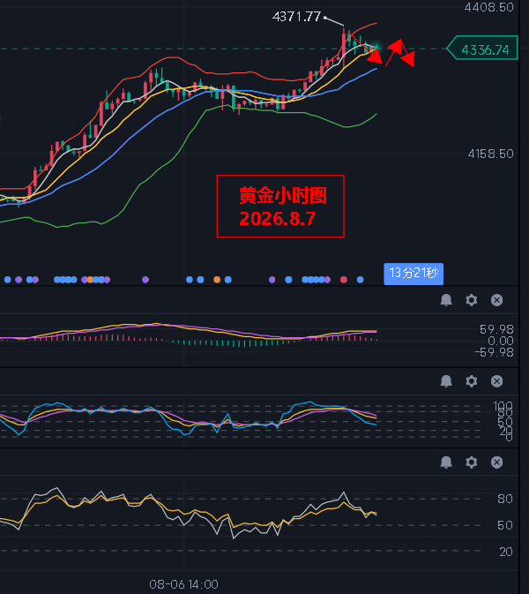This screenshot has width=529, height=594.
Task: Click RSI scale label 80
Action: [505, 499]
